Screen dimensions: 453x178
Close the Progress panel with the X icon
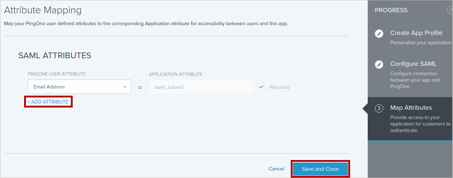click(x=450, y=10)
